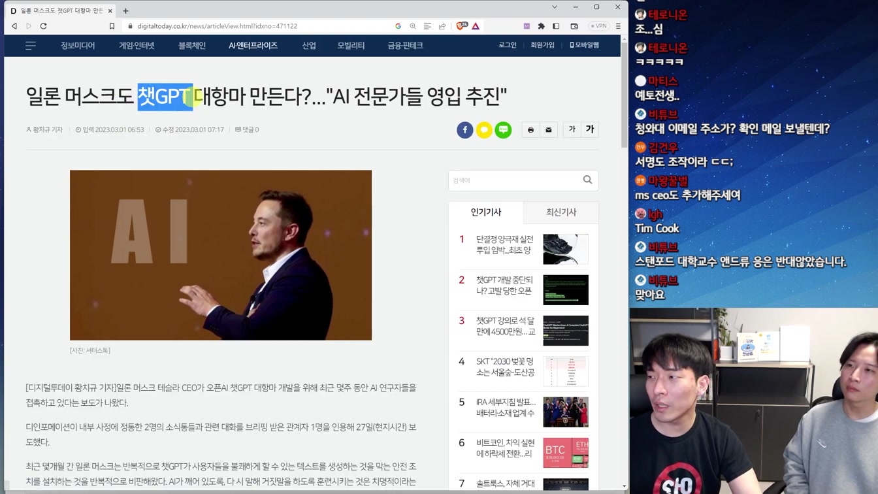Click the Google translate icon in address bar
878x494 pixels.
point(398,26)
